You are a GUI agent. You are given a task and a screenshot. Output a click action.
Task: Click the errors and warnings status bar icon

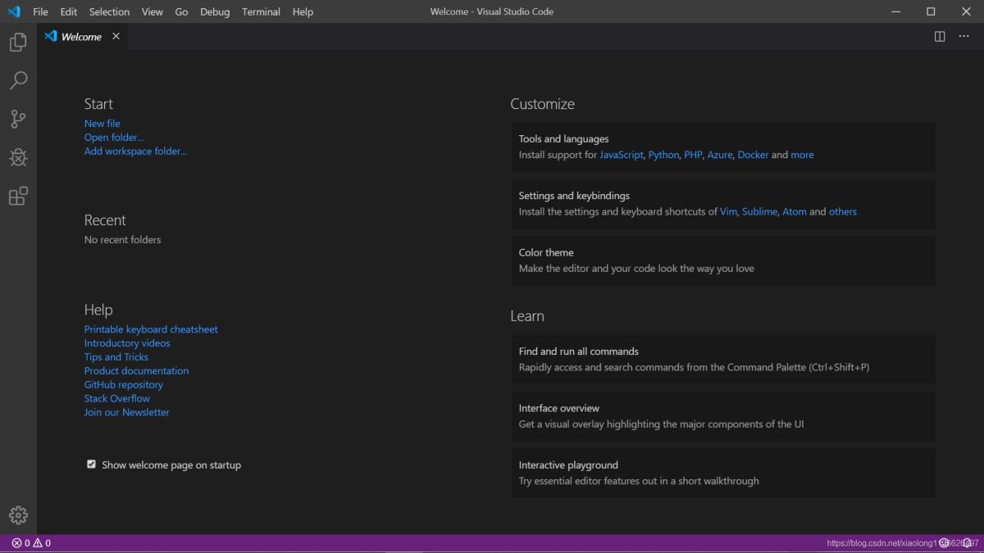click(25, 542)
